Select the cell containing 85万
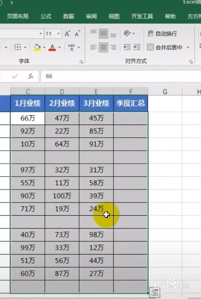The image size is (201, 299). [x=96, y=131]
